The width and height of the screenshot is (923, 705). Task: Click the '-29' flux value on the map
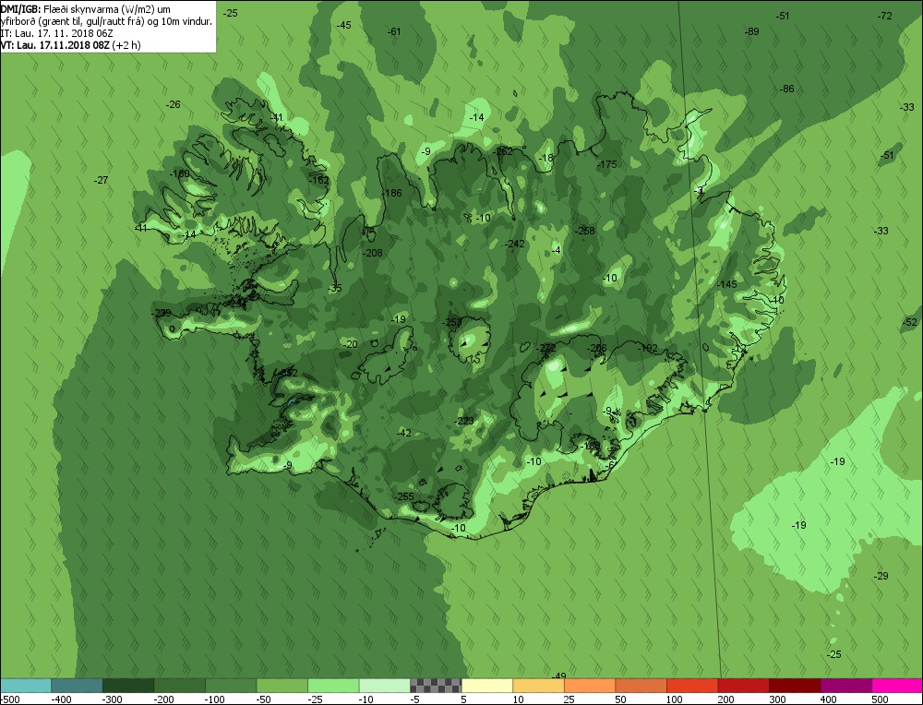881,576
